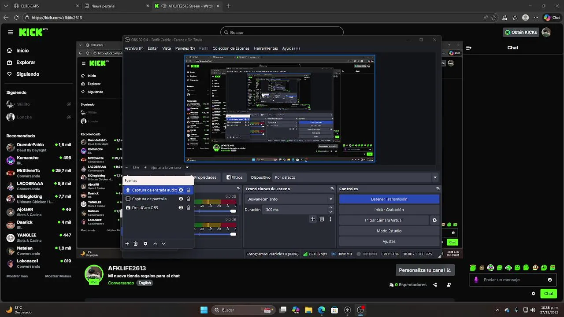The height and width of the screenshot is (317, 564).
Task: Decrease Duración with the down arrow
Action: click(x=331, y=212)
